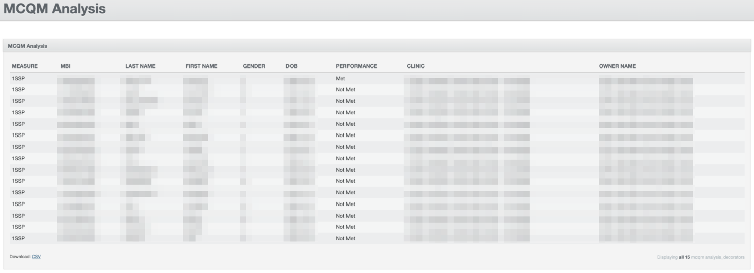Viewport: 754px width, 273px height.
Task: Sort by DOB column header
Action: point(291,66)
